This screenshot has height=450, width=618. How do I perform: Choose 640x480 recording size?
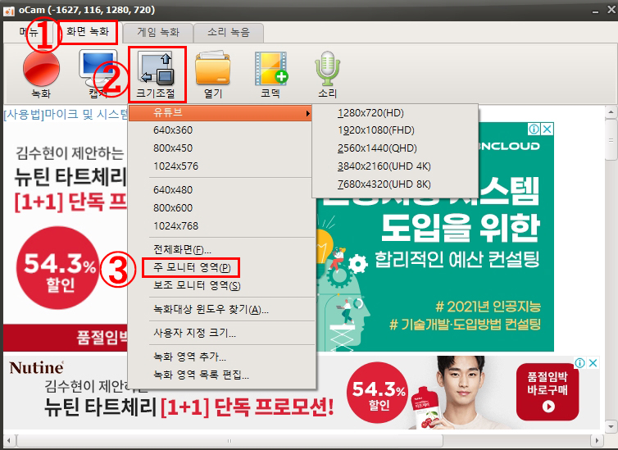click(220, 190)
